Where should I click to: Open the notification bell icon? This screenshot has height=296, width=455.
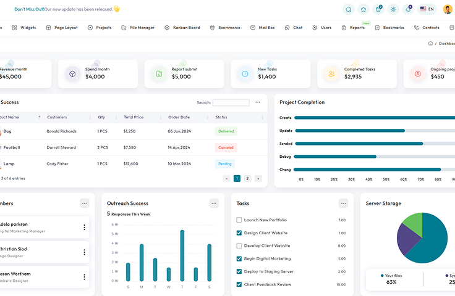click(x=408, y=9)
